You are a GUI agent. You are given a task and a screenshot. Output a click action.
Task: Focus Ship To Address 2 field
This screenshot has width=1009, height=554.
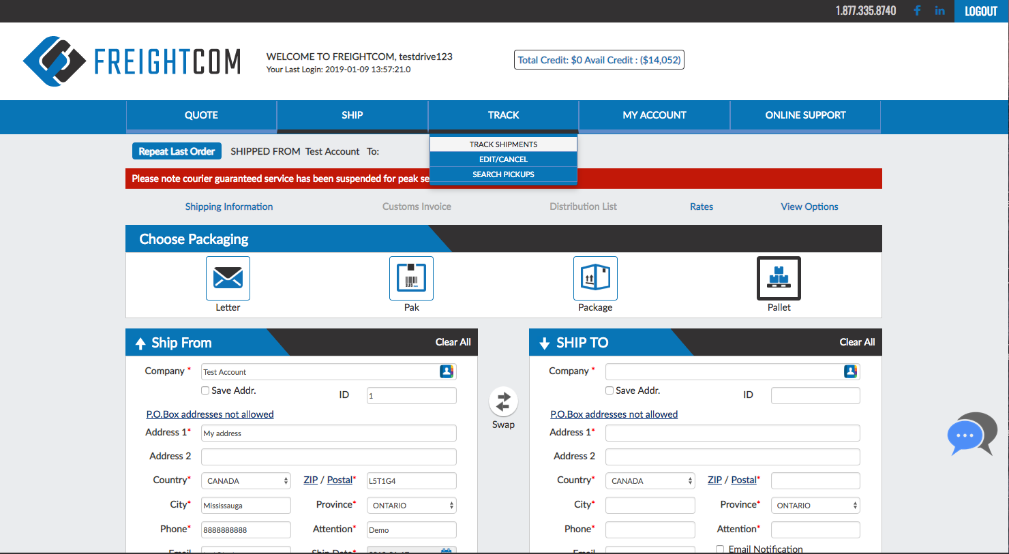pyautogui.click(x=733, y=457)
